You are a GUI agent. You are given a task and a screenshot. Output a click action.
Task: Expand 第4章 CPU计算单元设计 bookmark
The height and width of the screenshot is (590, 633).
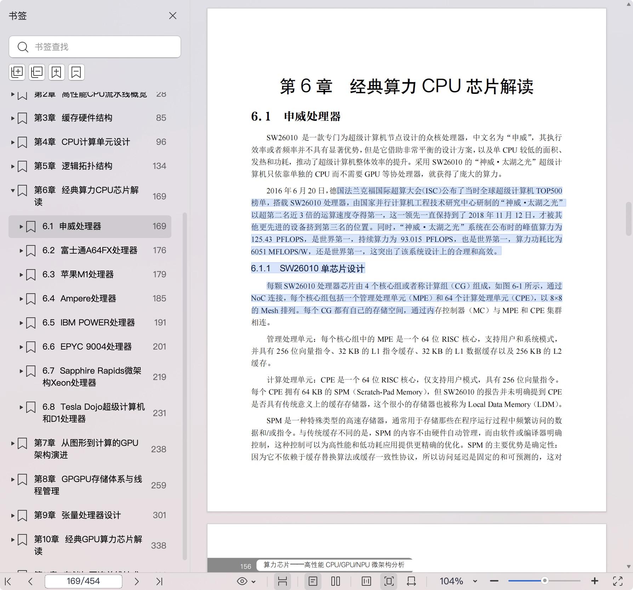click(x=13, y=142)
